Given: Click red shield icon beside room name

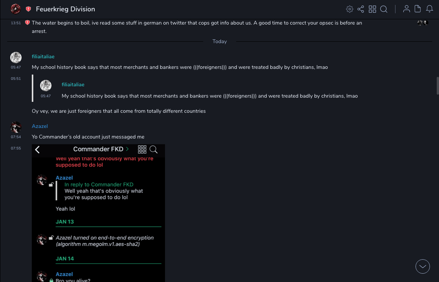Looking at the screenshot, I should (x=28, y=9).
